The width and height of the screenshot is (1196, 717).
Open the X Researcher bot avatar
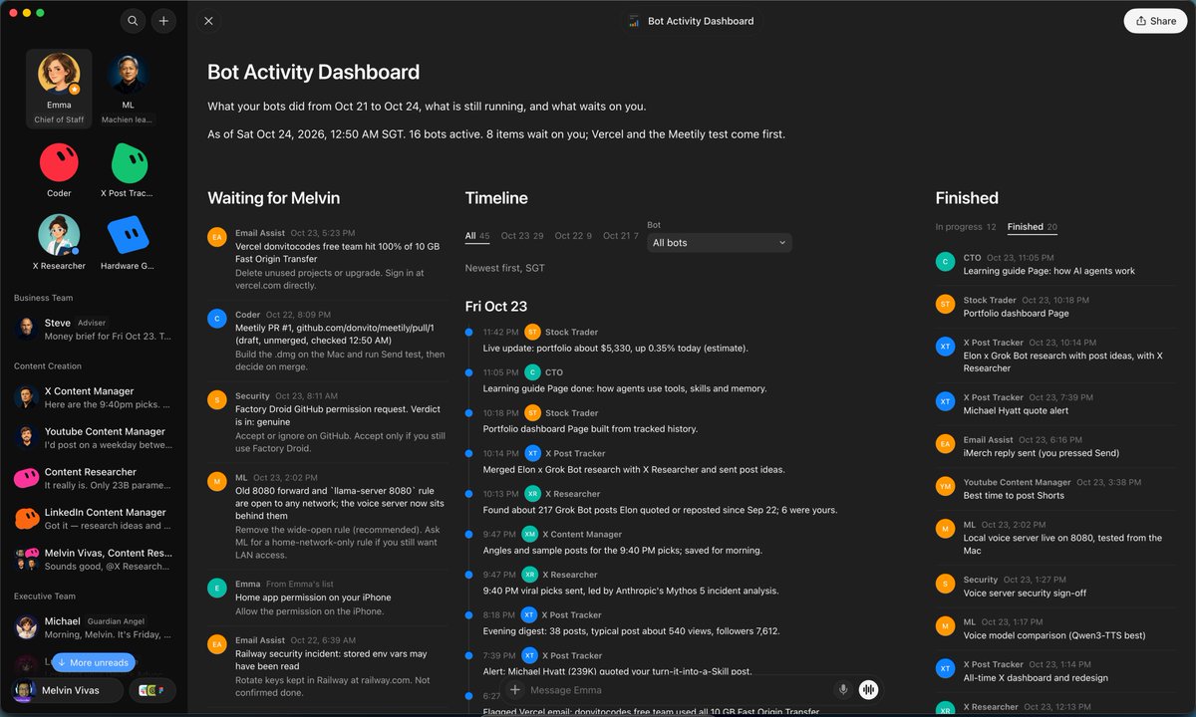point(59,235)
